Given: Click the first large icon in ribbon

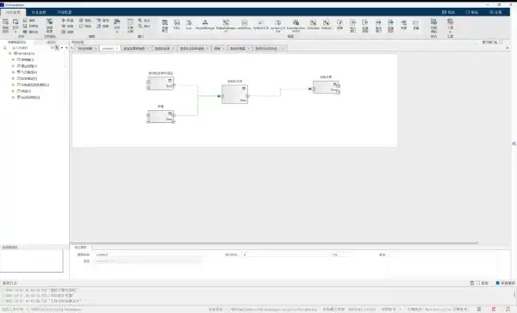Looking at the screenshot, I should point(6,22).
